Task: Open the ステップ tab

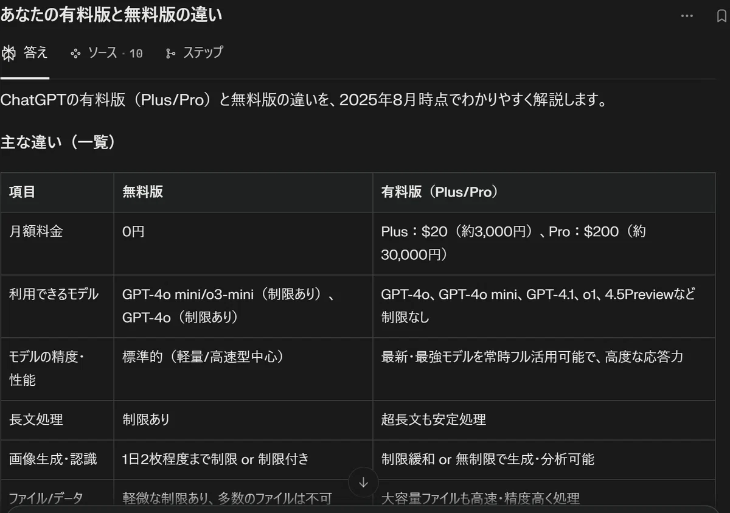Action: 194,54
